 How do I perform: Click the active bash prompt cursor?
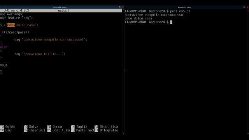click(x=171, y=22)
